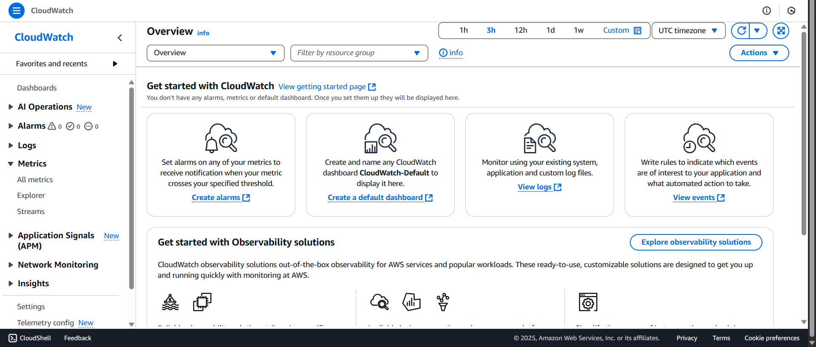Click Explore observability solutions button
The height and width of the screenshot is (347, 816).
pyautogui.click(x=696, y=242)
